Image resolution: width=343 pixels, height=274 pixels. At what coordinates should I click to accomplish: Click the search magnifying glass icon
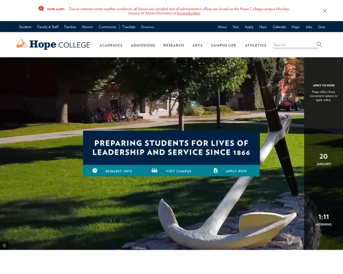tap(319, 45)
